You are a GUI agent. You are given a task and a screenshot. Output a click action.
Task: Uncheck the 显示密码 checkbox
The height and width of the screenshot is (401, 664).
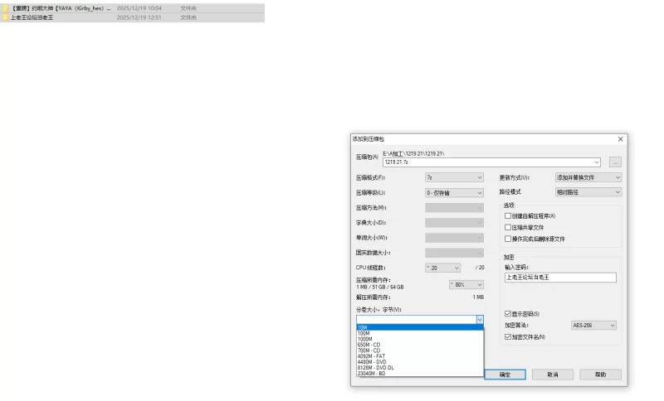pos(508,314)
